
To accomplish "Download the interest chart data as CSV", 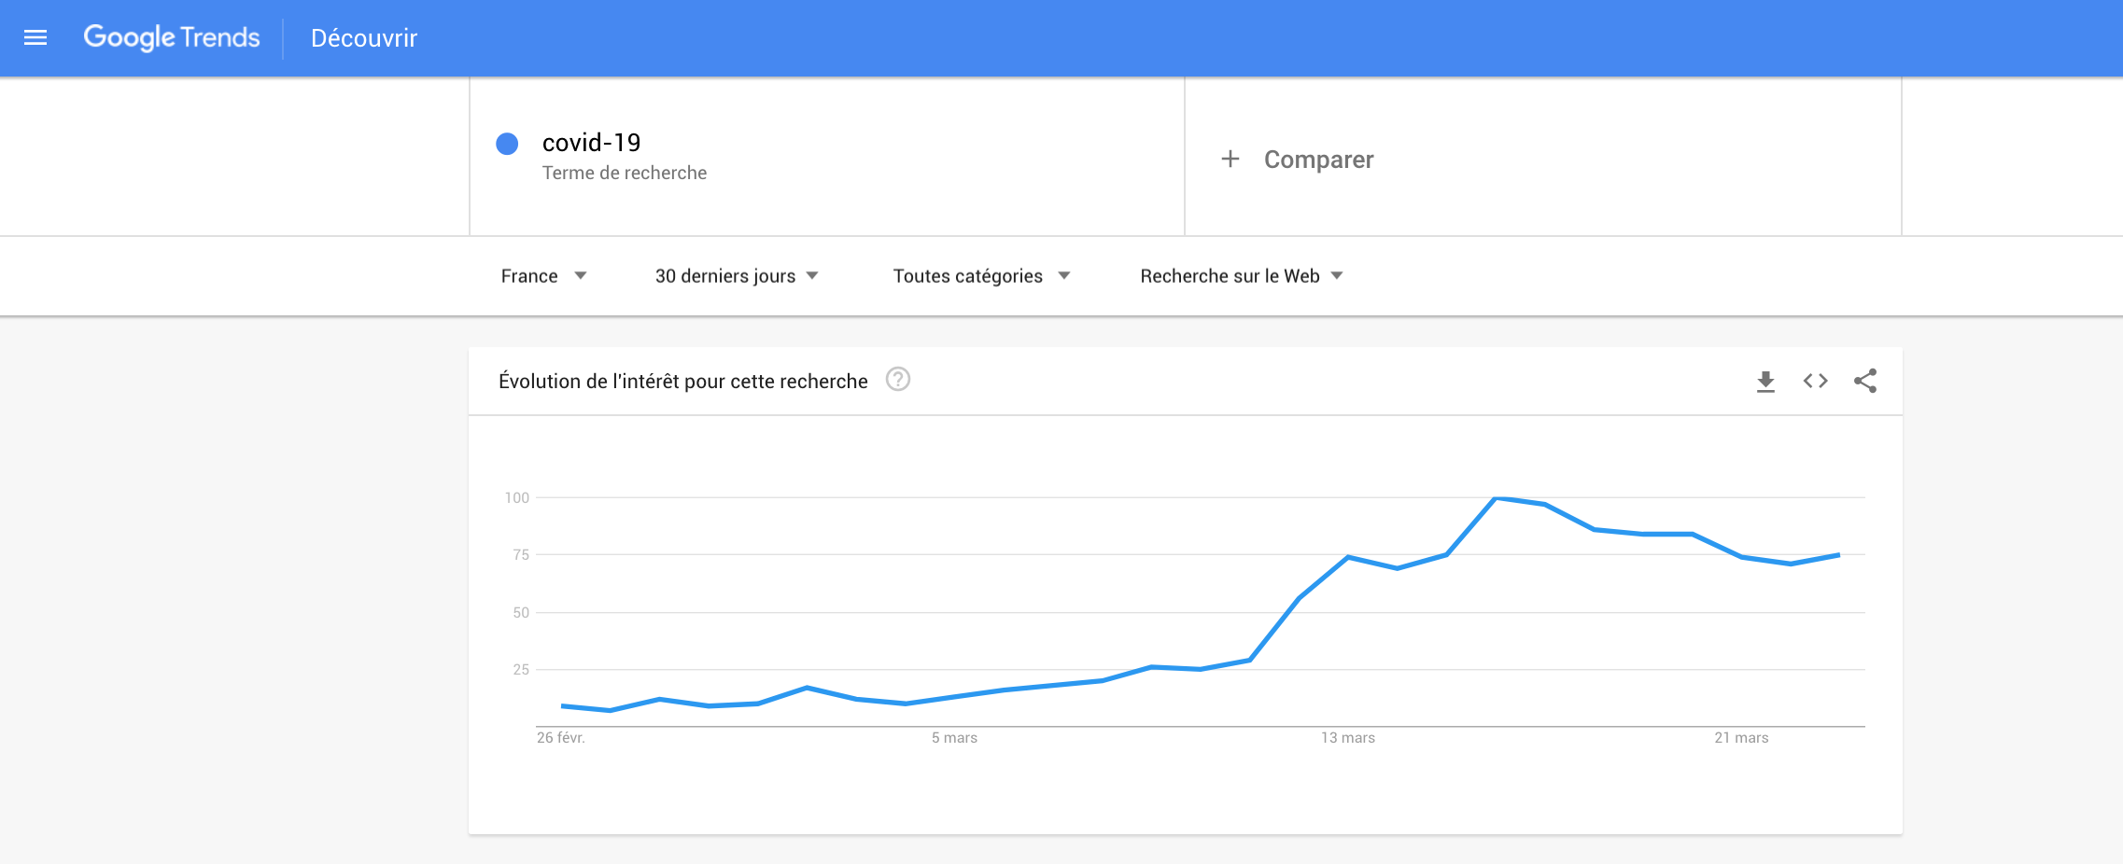I will tap(1764, 381).
